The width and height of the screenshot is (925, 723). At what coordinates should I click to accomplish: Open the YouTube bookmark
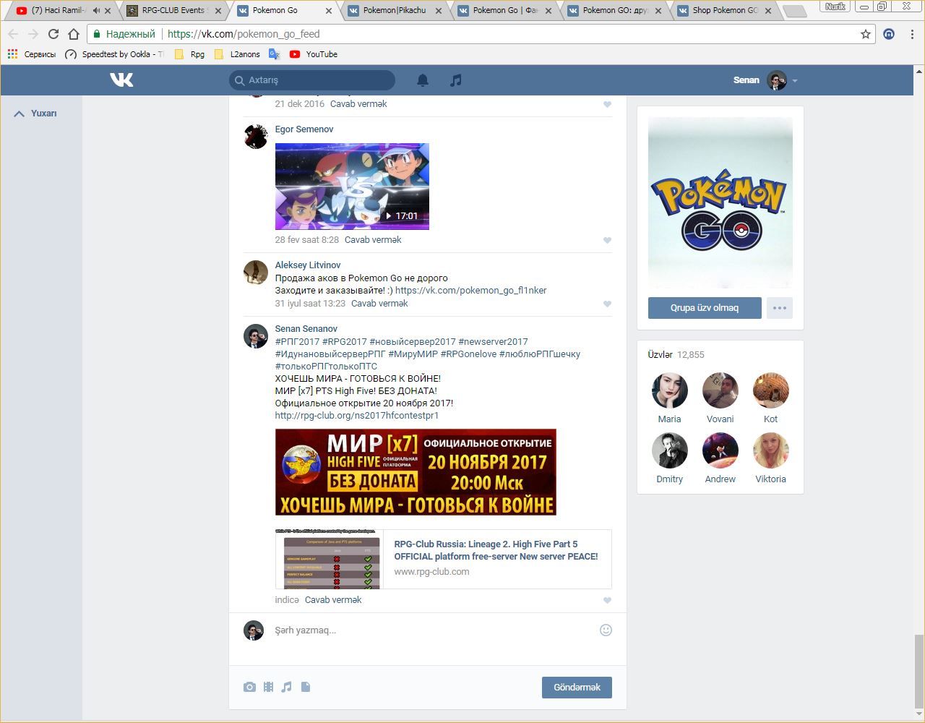(314, 54)
